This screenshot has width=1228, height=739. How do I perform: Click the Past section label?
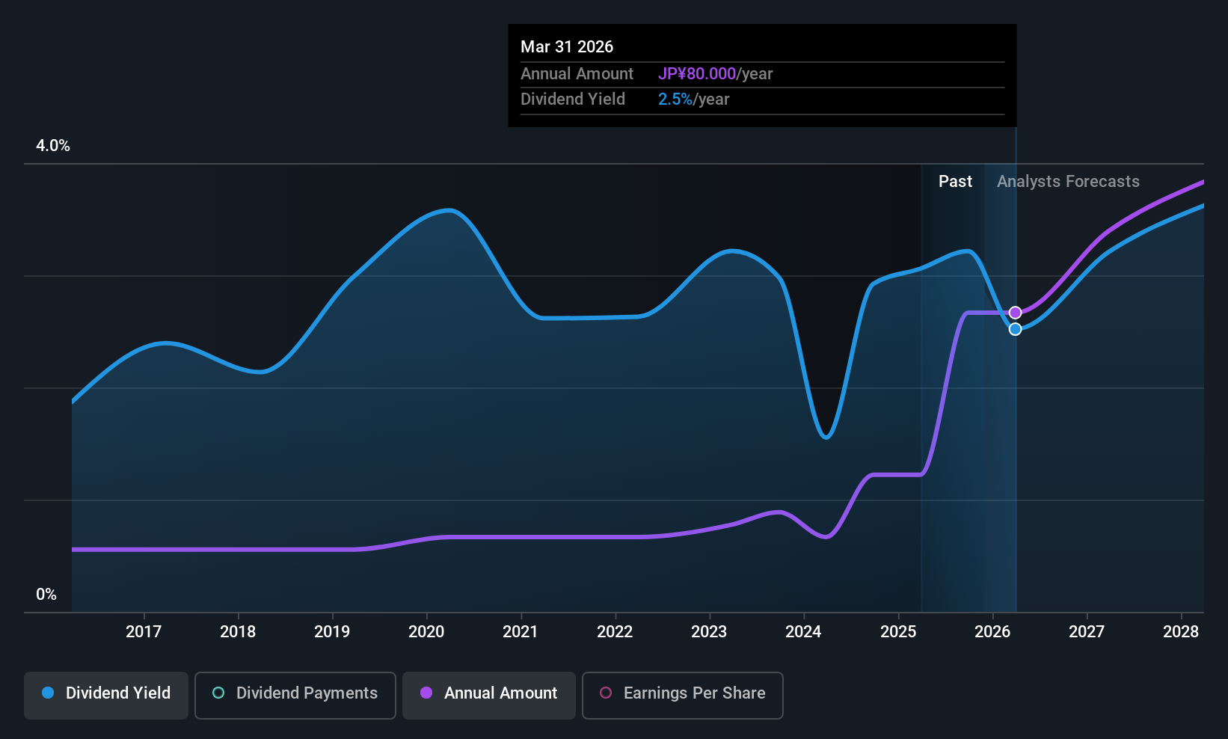pyautogui.click(x=955, y=182)
